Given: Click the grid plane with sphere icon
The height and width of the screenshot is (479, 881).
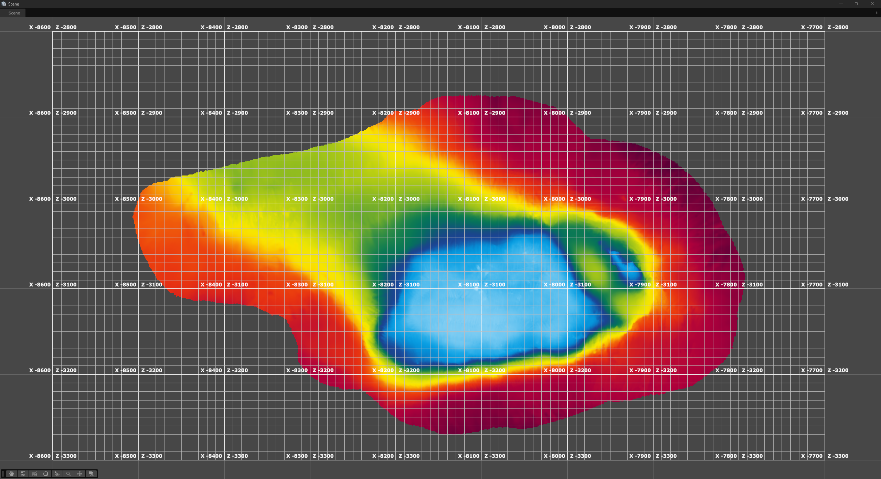Looking at the screenshot, I should coord(57,474).
